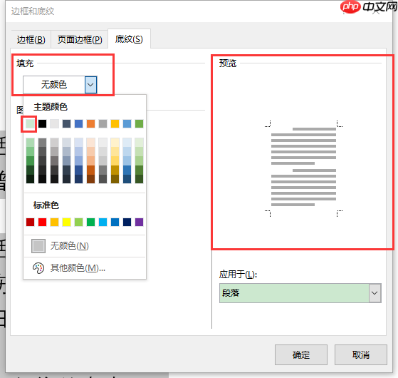
Task: Pick the gold theme color swatch
Action: [115, 124]
